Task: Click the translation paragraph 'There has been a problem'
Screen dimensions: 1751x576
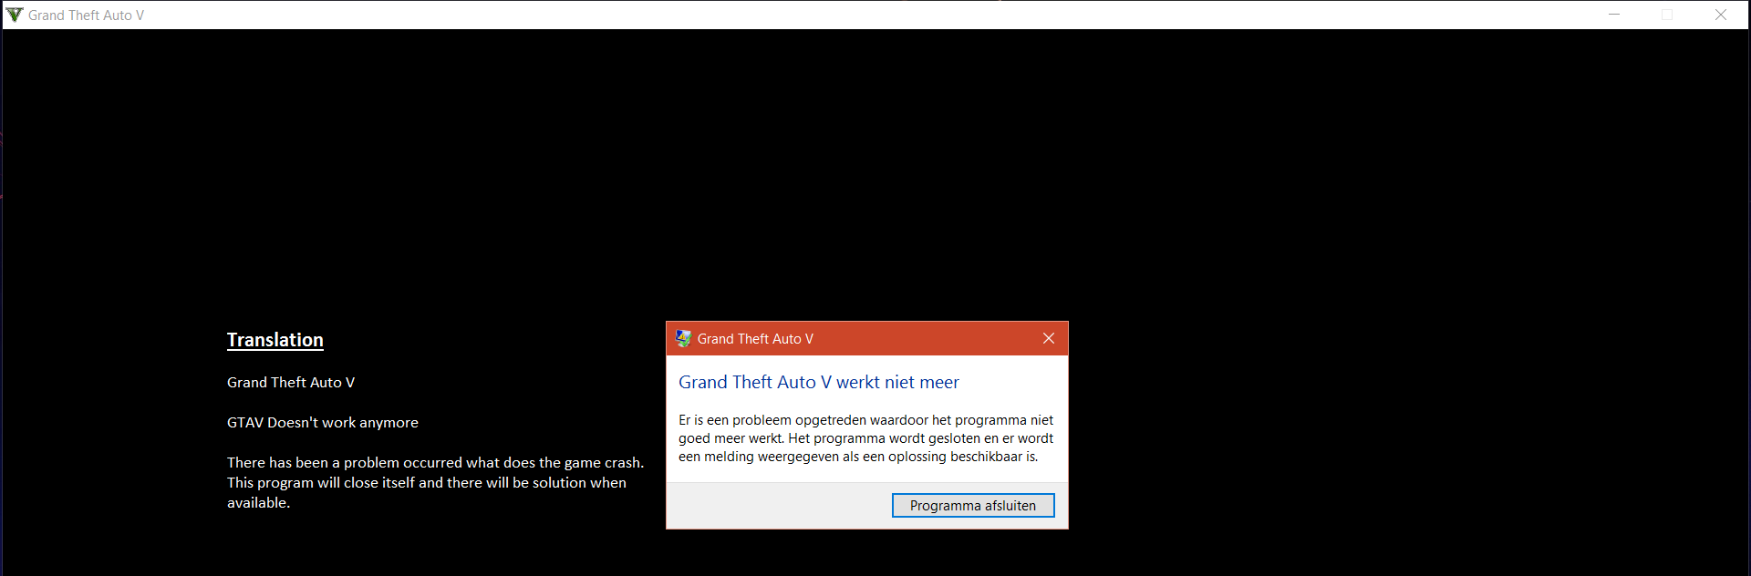Action: pos(436,483)
